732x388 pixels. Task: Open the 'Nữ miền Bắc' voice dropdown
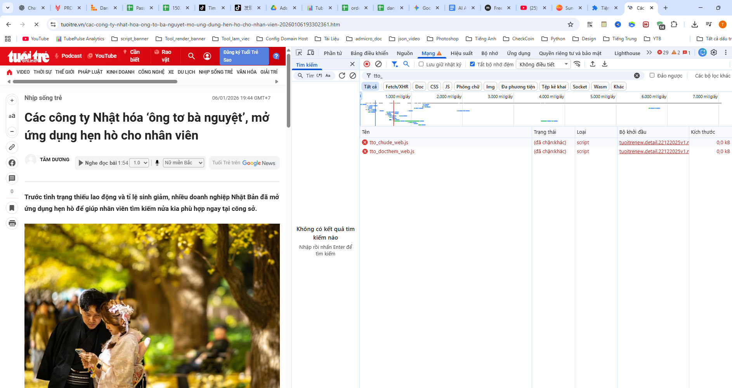(x=183, y=162)
